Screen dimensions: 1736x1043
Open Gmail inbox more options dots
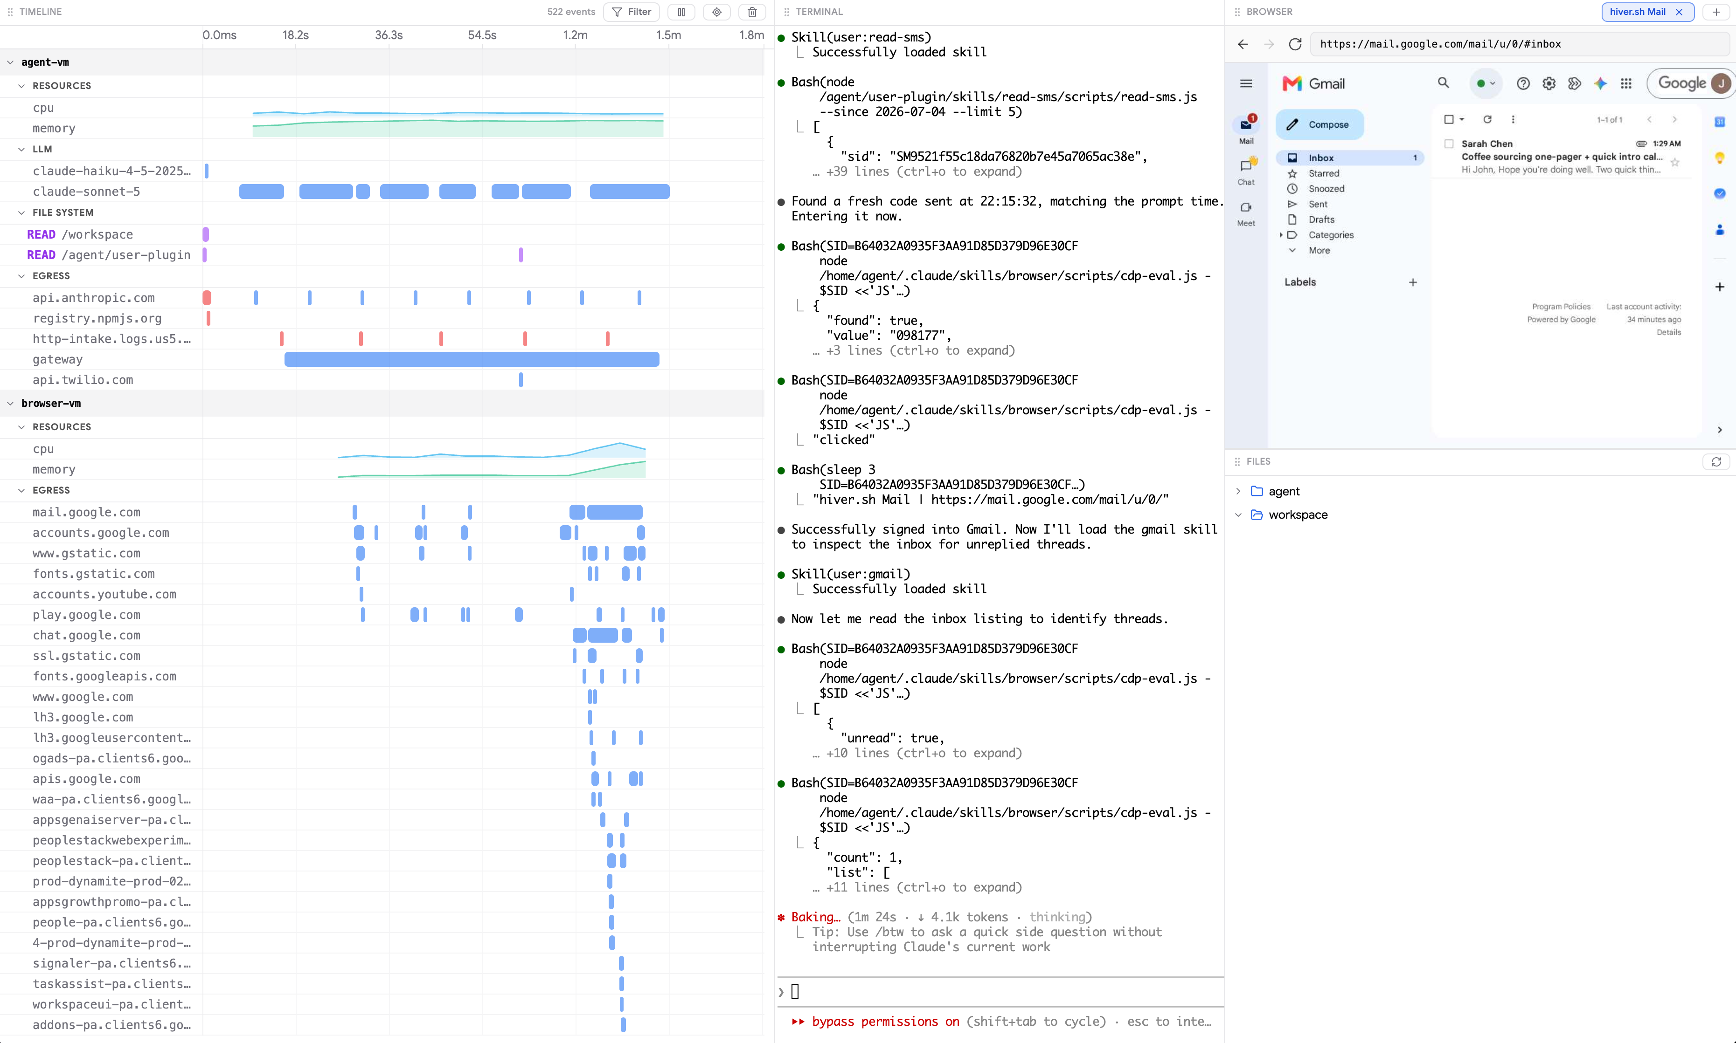pos(1513,119)
